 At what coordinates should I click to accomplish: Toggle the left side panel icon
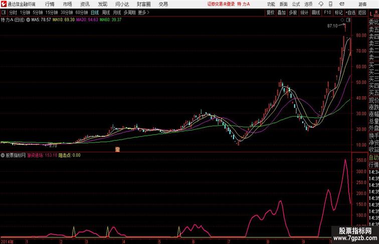(x=4, y=13)
